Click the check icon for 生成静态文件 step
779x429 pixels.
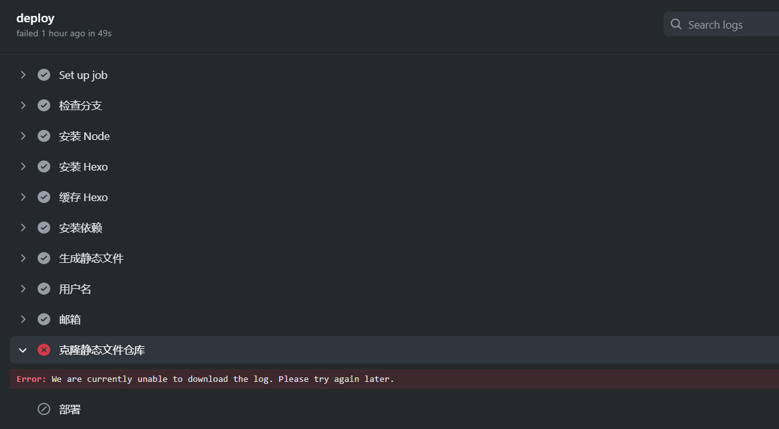(x=44, y=258)
